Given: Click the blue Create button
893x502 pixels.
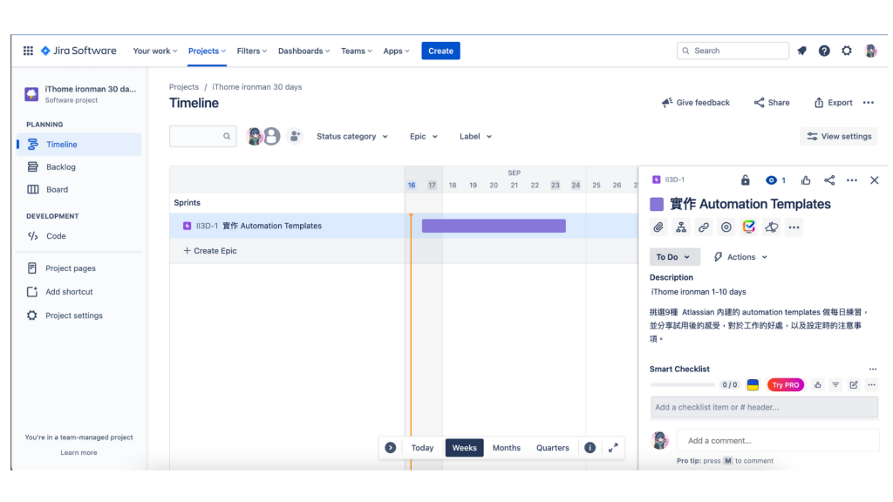Looking at the screenshot, I should [x=440, y=51].
